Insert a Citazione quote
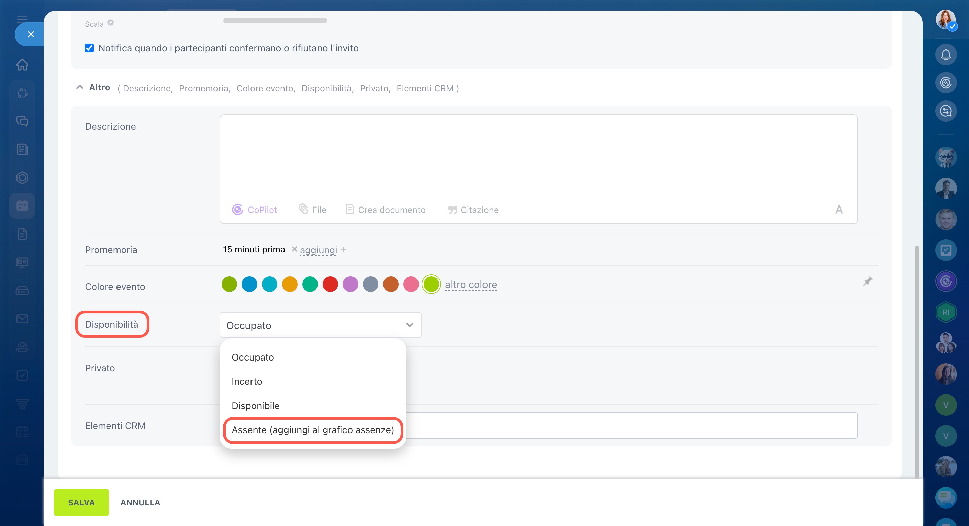This screenshot has width=969, height=526. click(473, 209)
